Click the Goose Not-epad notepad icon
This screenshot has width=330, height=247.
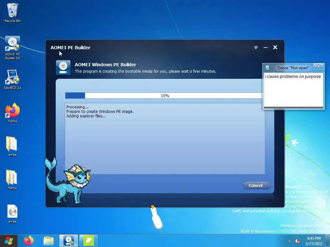267,68
